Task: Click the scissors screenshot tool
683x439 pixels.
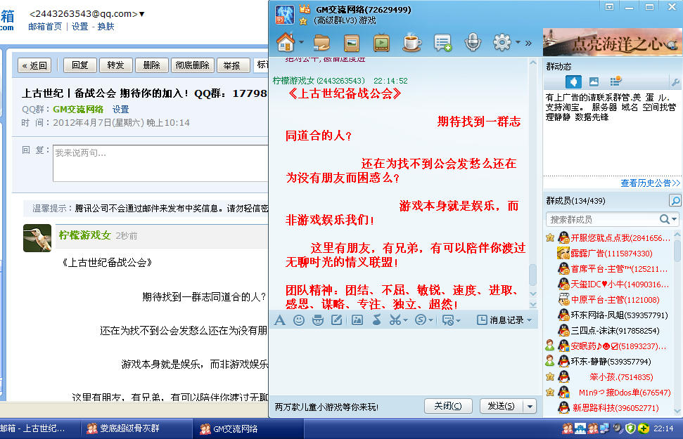Action: click(395, 320)
